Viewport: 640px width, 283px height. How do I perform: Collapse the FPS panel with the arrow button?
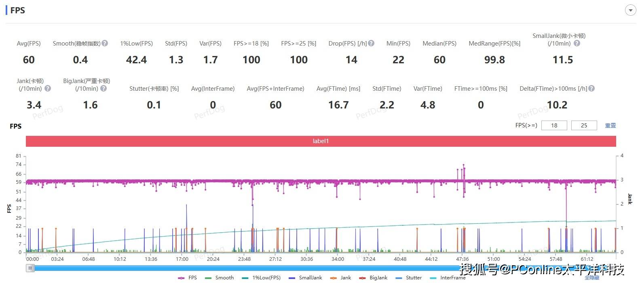630,10
